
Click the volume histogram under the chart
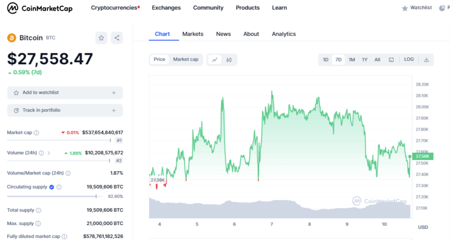[x=280, y=209]
